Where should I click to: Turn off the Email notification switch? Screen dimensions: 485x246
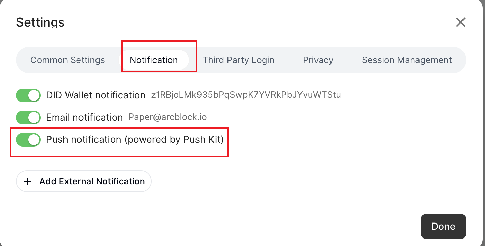coord(28,118)
